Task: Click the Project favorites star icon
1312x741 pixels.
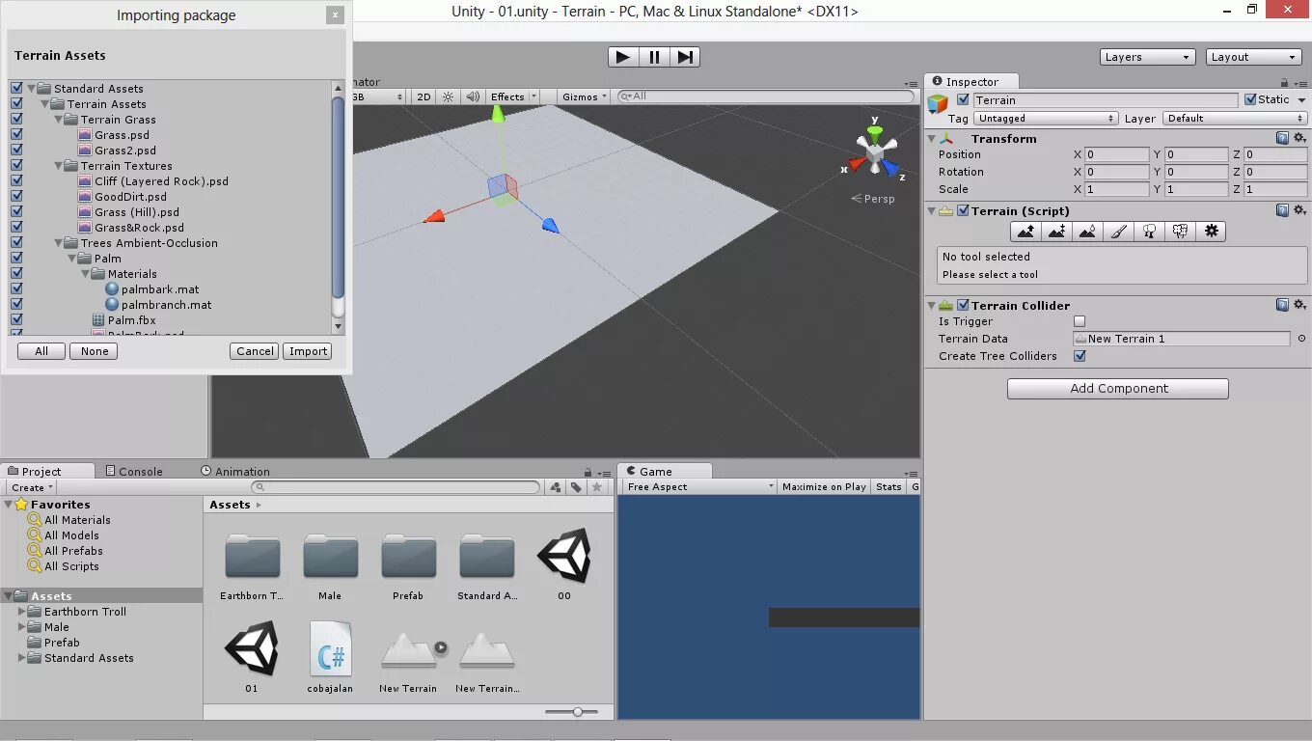Action: click(x=597, y=487)
